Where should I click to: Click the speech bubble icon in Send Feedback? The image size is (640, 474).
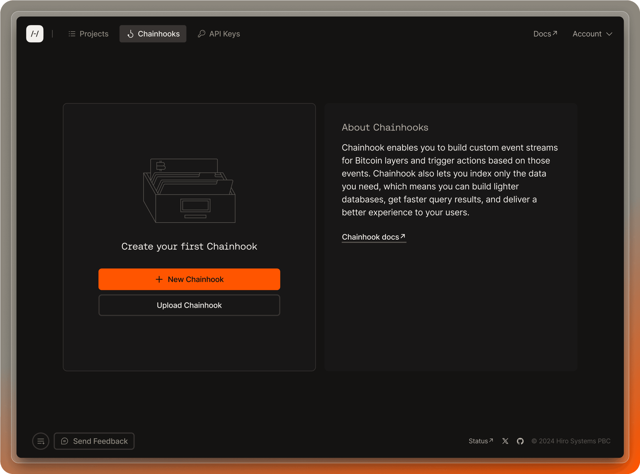(x=64, y=441)
